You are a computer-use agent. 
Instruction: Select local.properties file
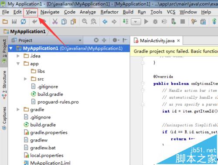[44, 155]
